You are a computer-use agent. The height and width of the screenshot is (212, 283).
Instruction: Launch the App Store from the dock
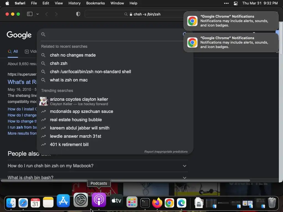(63, 201)
